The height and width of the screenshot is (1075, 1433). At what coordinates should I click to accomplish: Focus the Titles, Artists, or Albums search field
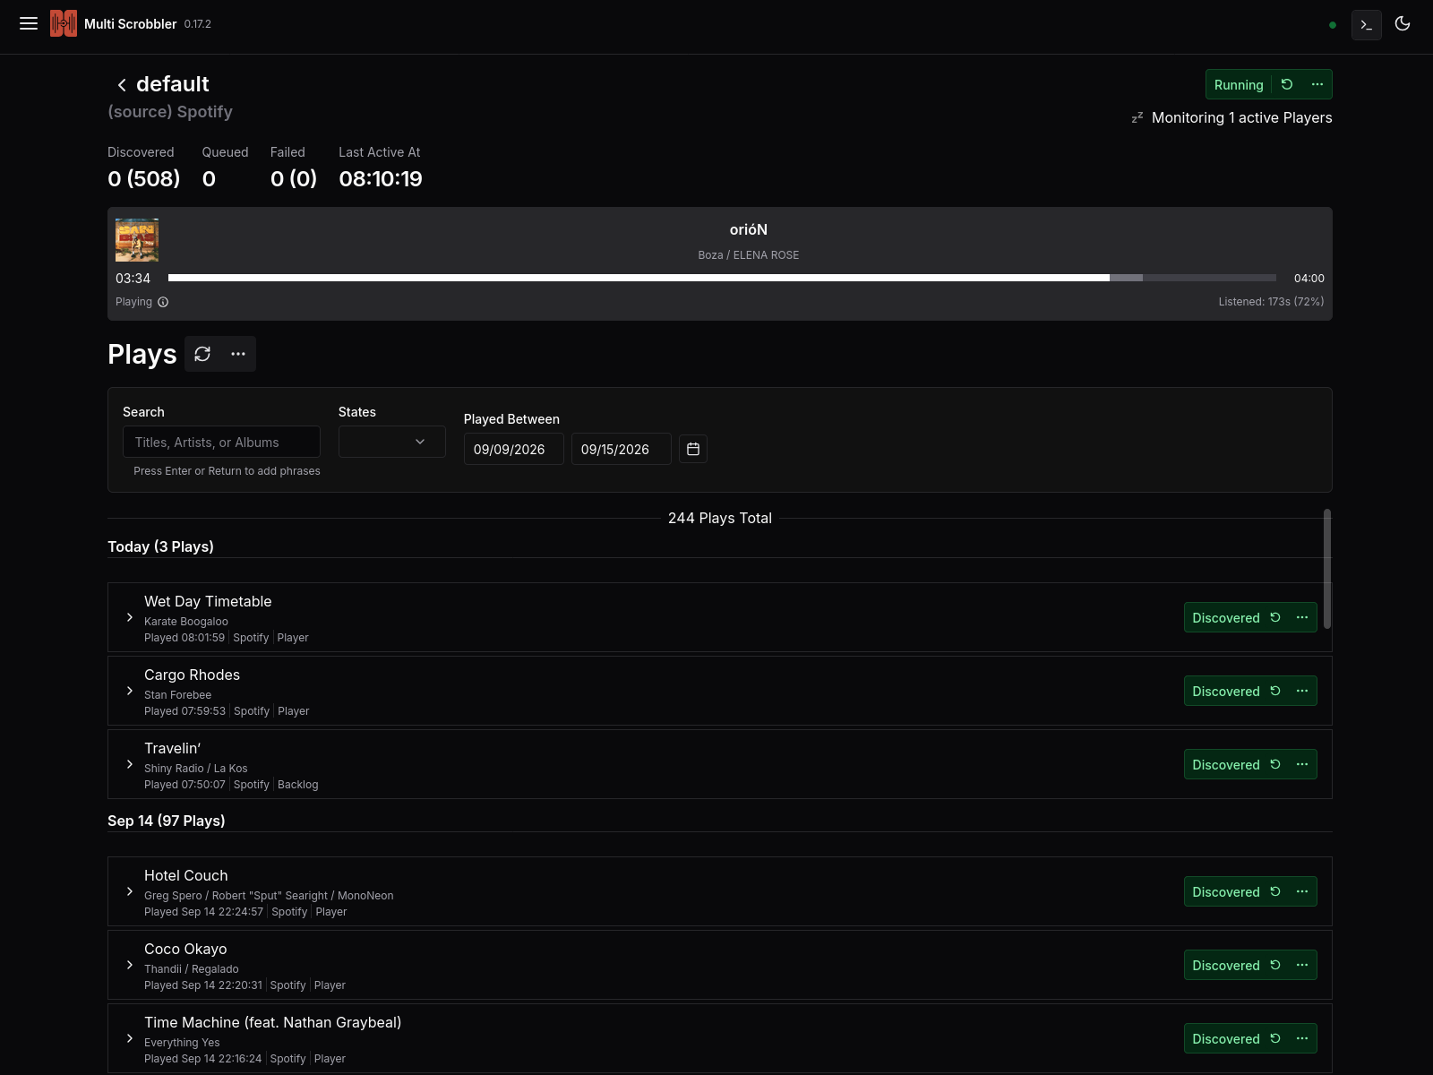pos(221,442)
